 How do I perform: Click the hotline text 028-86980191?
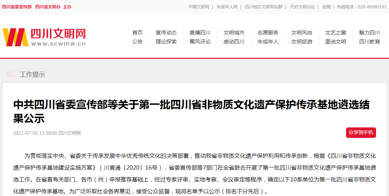point(372,7)
